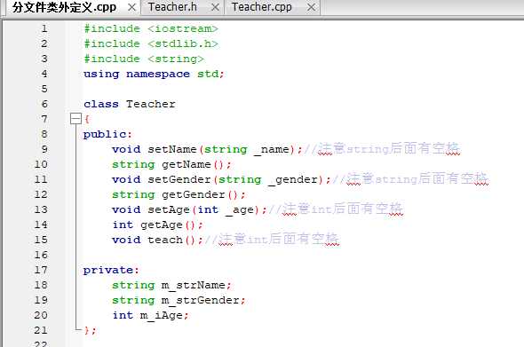Click the 'private:' access specifier
This screenshot has width=524, height=347.
click(111, 270)
